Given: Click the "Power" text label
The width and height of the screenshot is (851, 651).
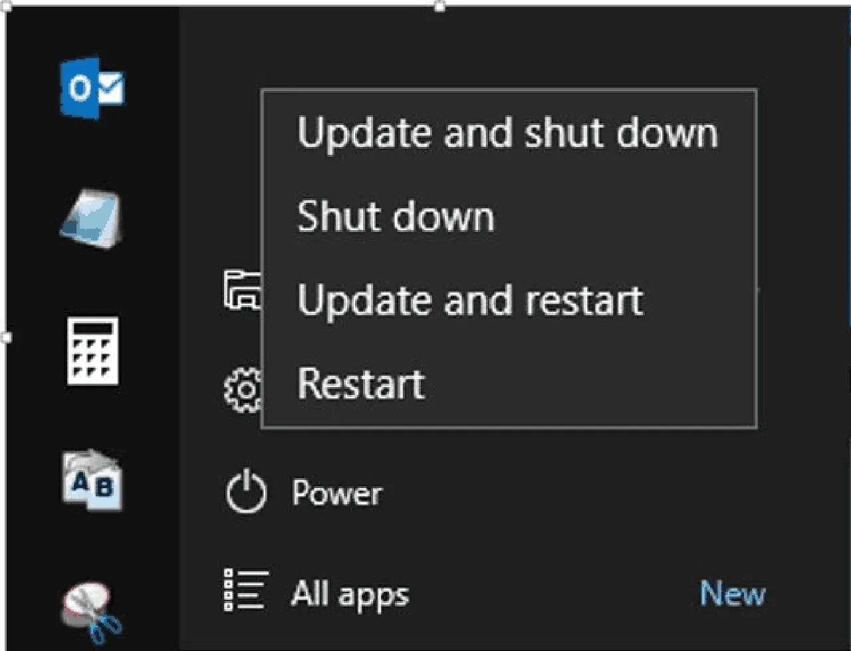Looking at the screenshot, I should click(x=336, y=493).
